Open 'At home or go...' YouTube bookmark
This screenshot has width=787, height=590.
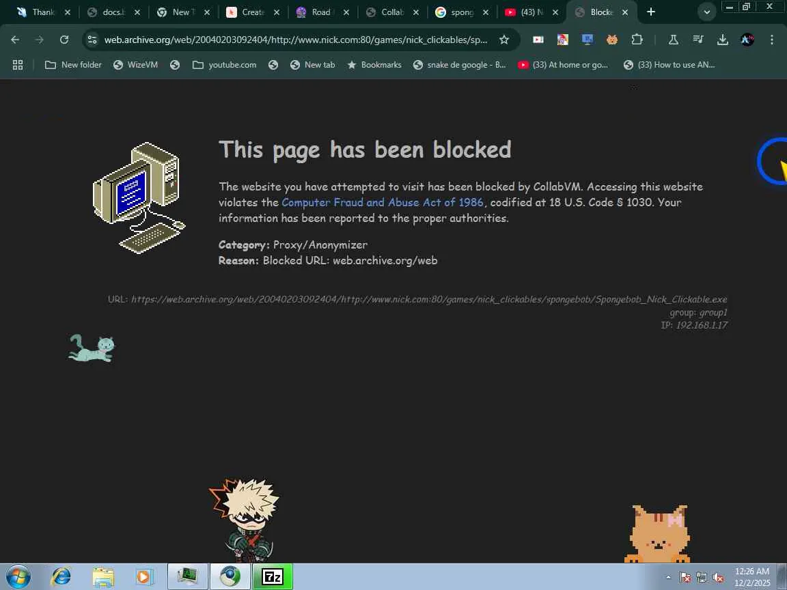(563, 65)
